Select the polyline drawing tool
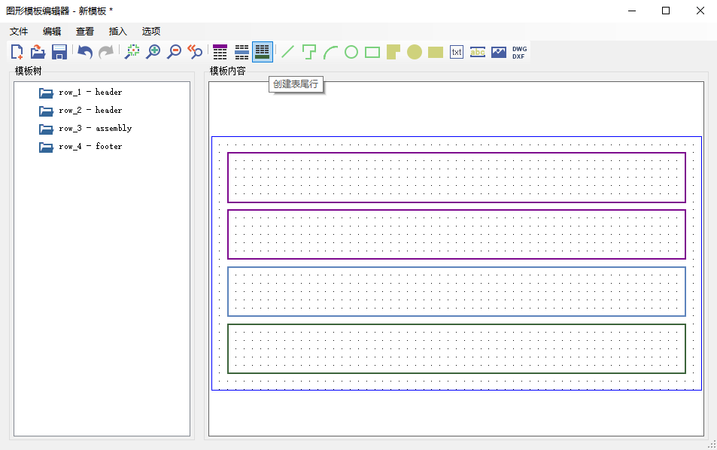Viewport: 717px width, 450px height. click(x=309, y=52)
